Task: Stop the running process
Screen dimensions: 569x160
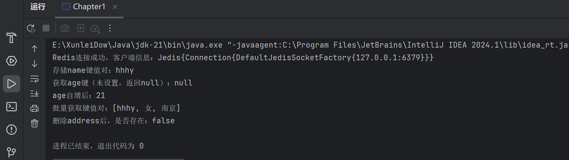Action: (x=46, y=28)
